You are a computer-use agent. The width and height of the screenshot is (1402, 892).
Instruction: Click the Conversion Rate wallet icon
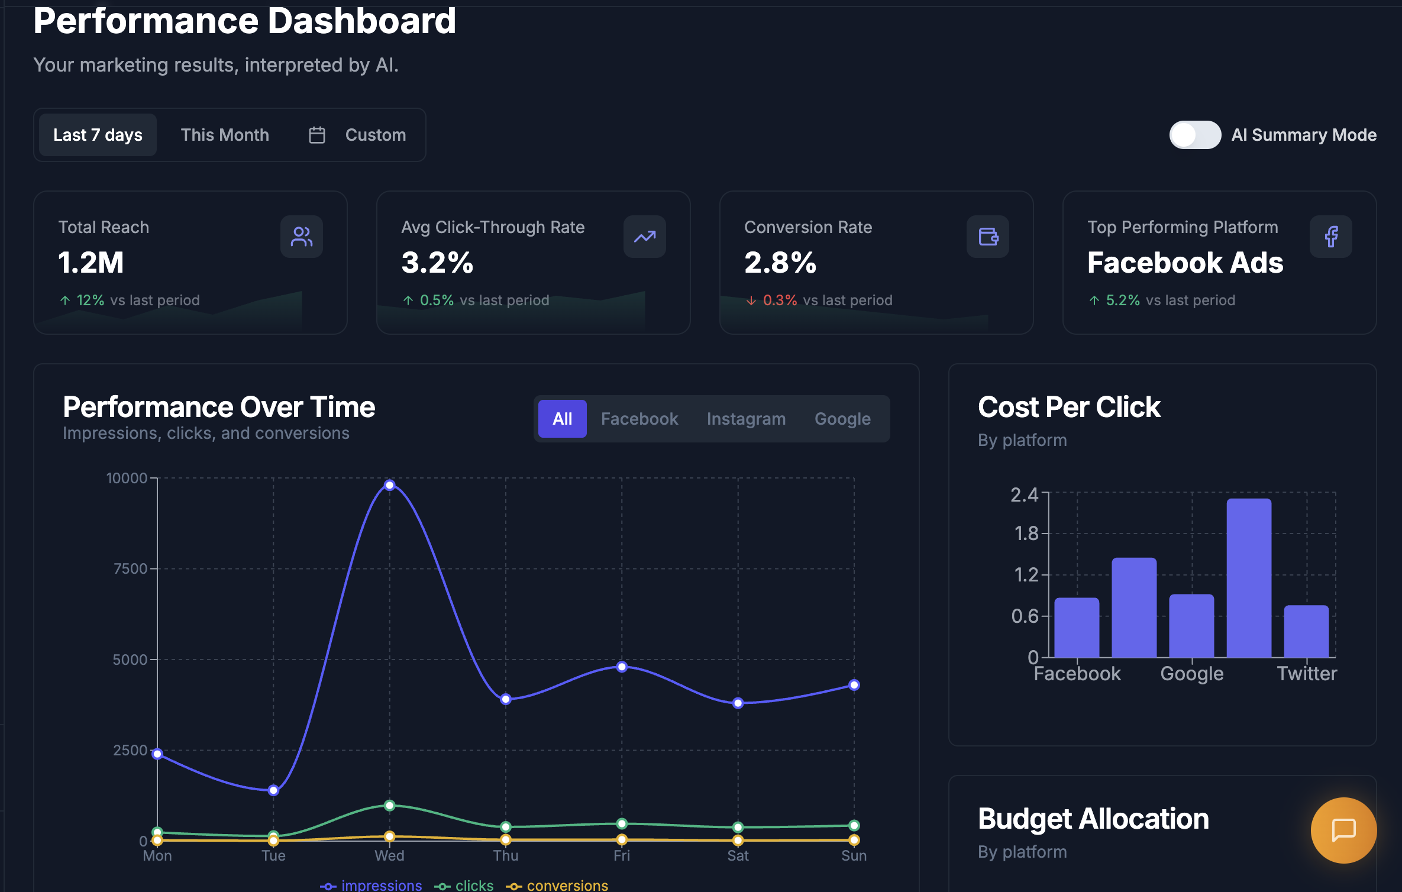click(987, 237)
